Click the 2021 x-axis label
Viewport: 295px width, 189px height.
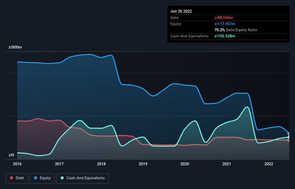[x=227, y=164]
